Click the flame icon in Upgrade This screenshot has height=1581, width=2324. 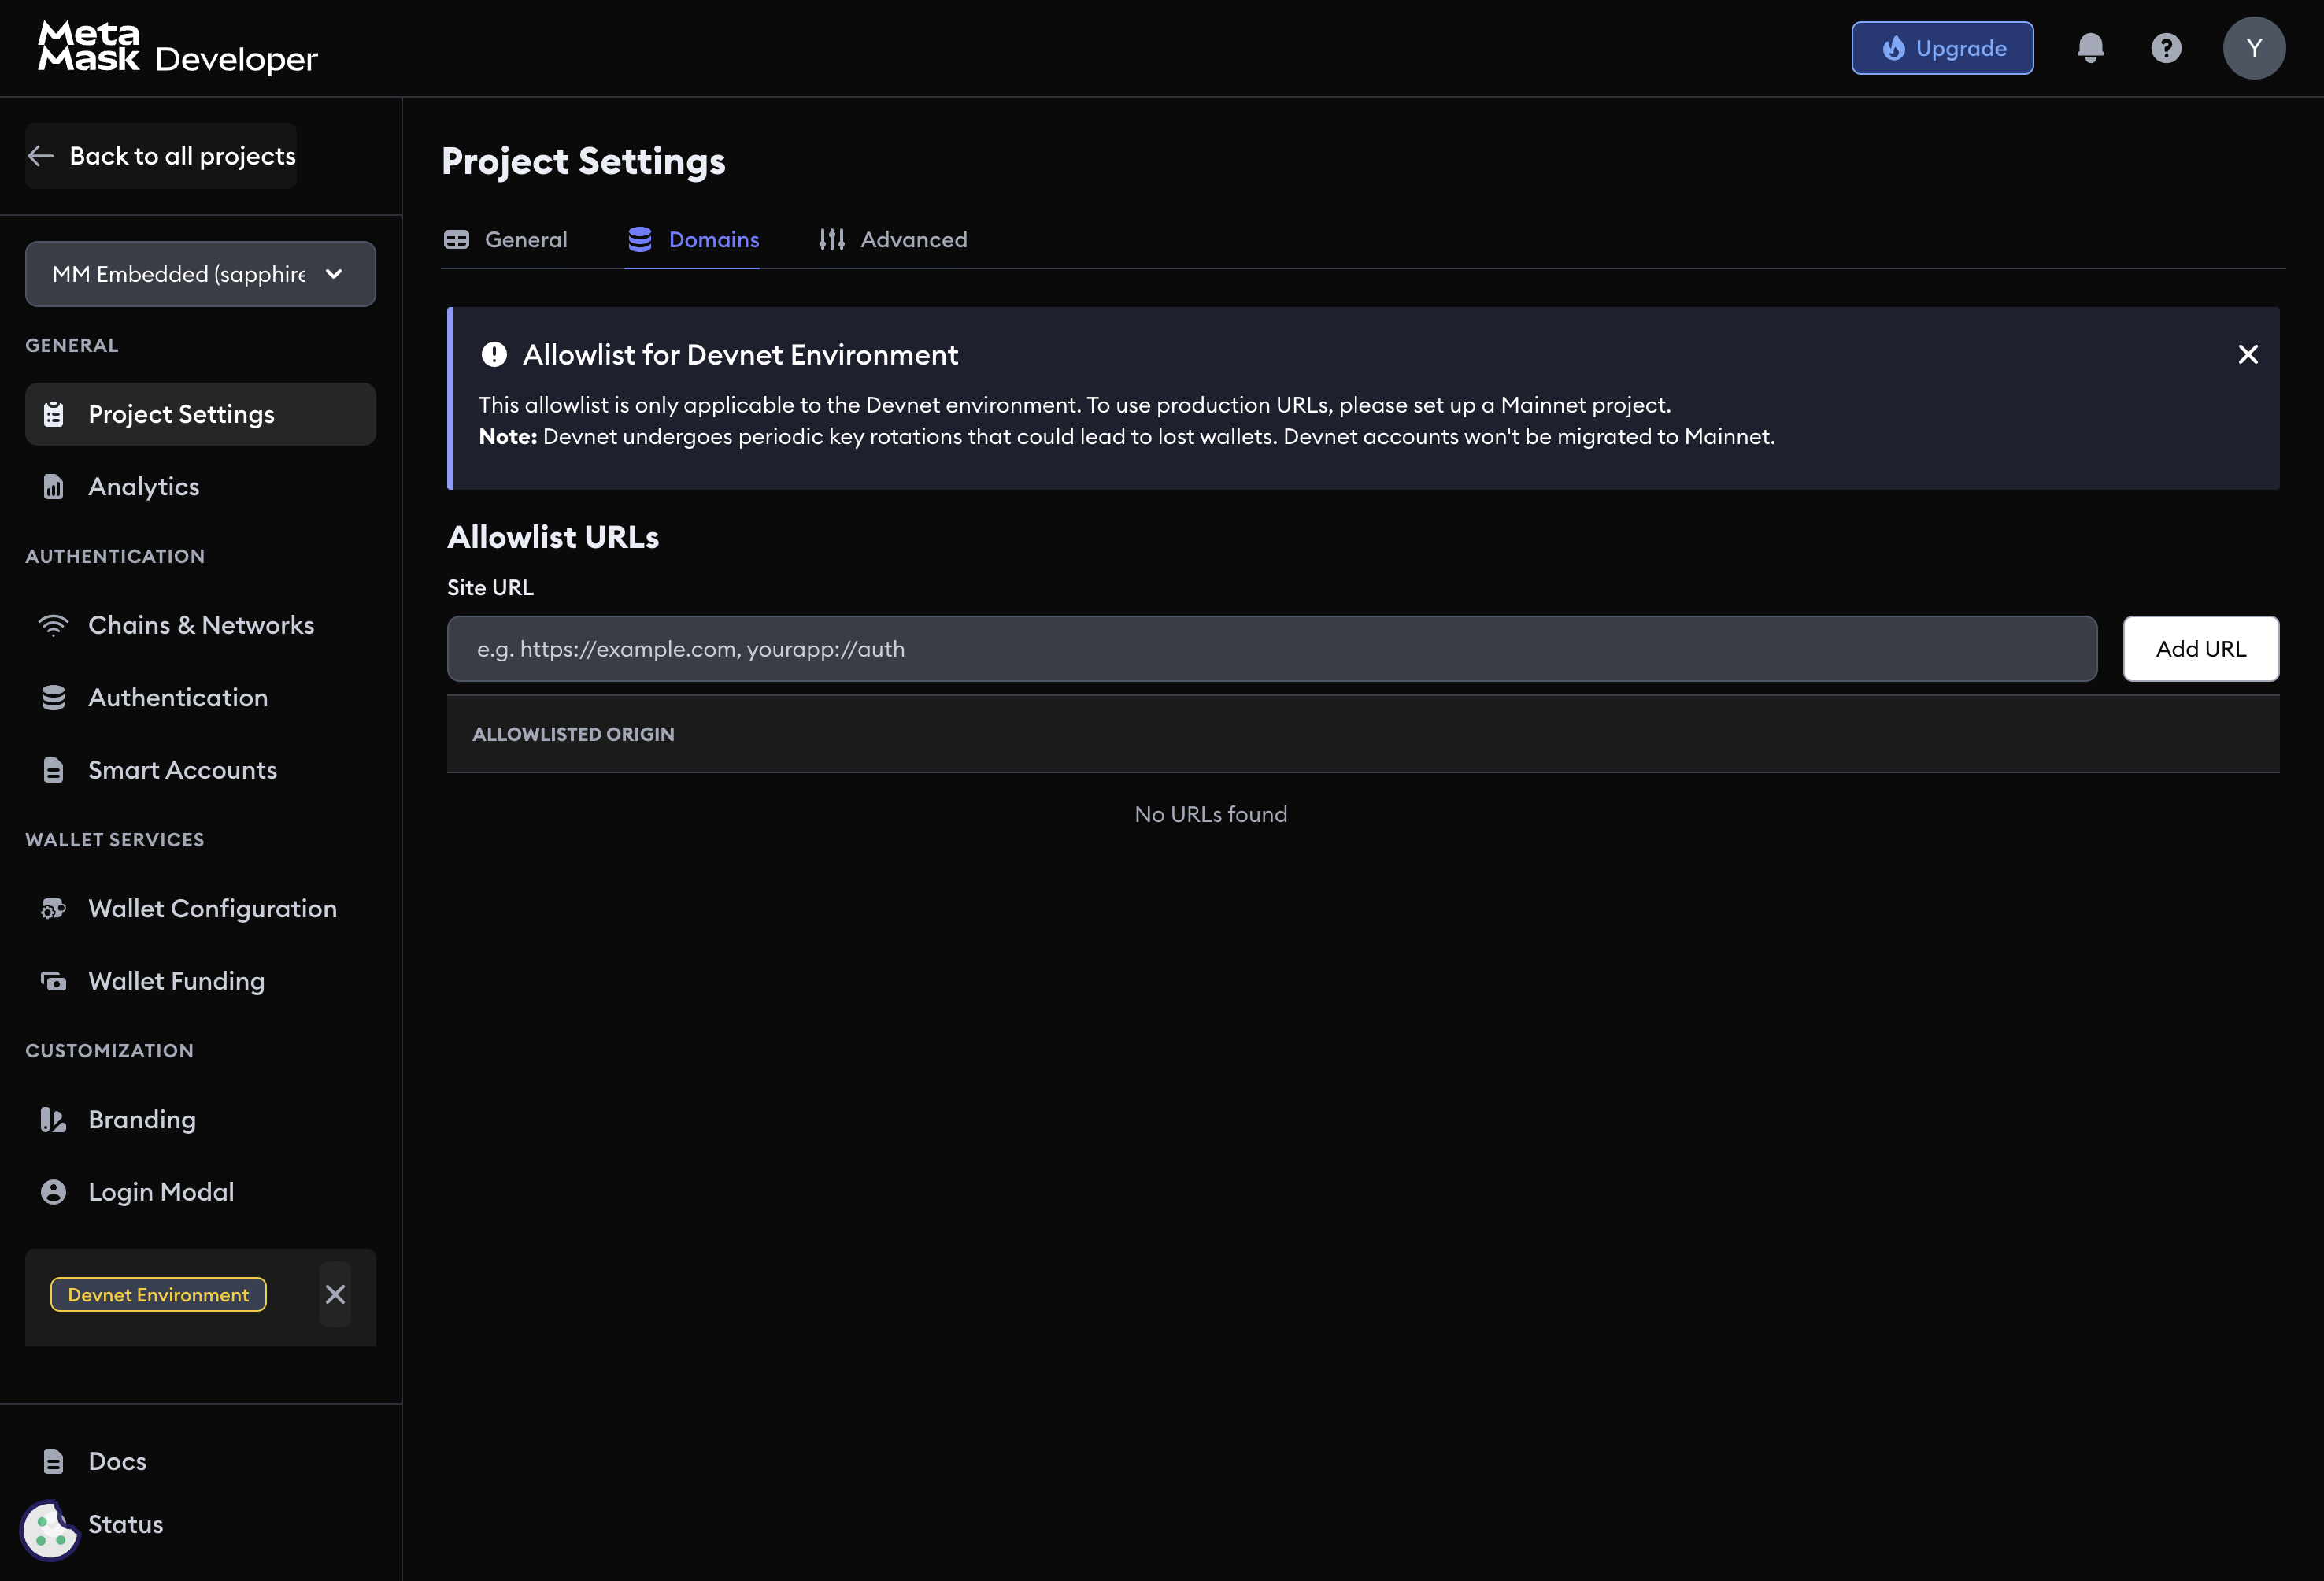1893,48
